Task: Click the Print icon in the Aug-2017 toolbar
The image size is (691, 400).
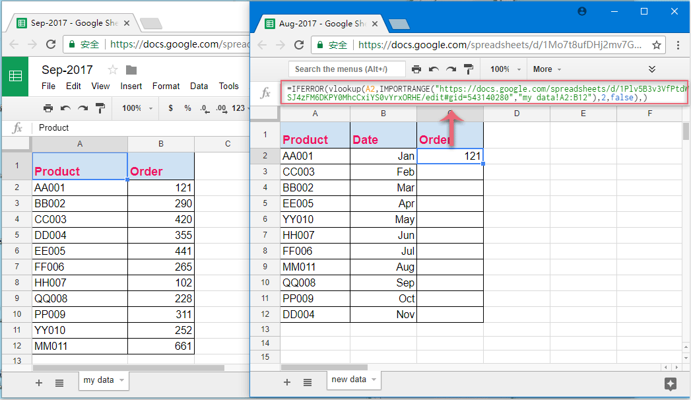Action: pos(416,69)
